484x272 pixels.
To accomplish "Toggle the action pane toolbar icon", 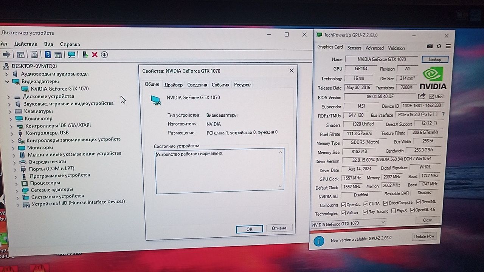I will coord(58,54).
